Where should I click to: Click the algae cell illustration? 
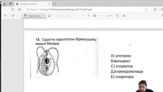coord(48,61)
